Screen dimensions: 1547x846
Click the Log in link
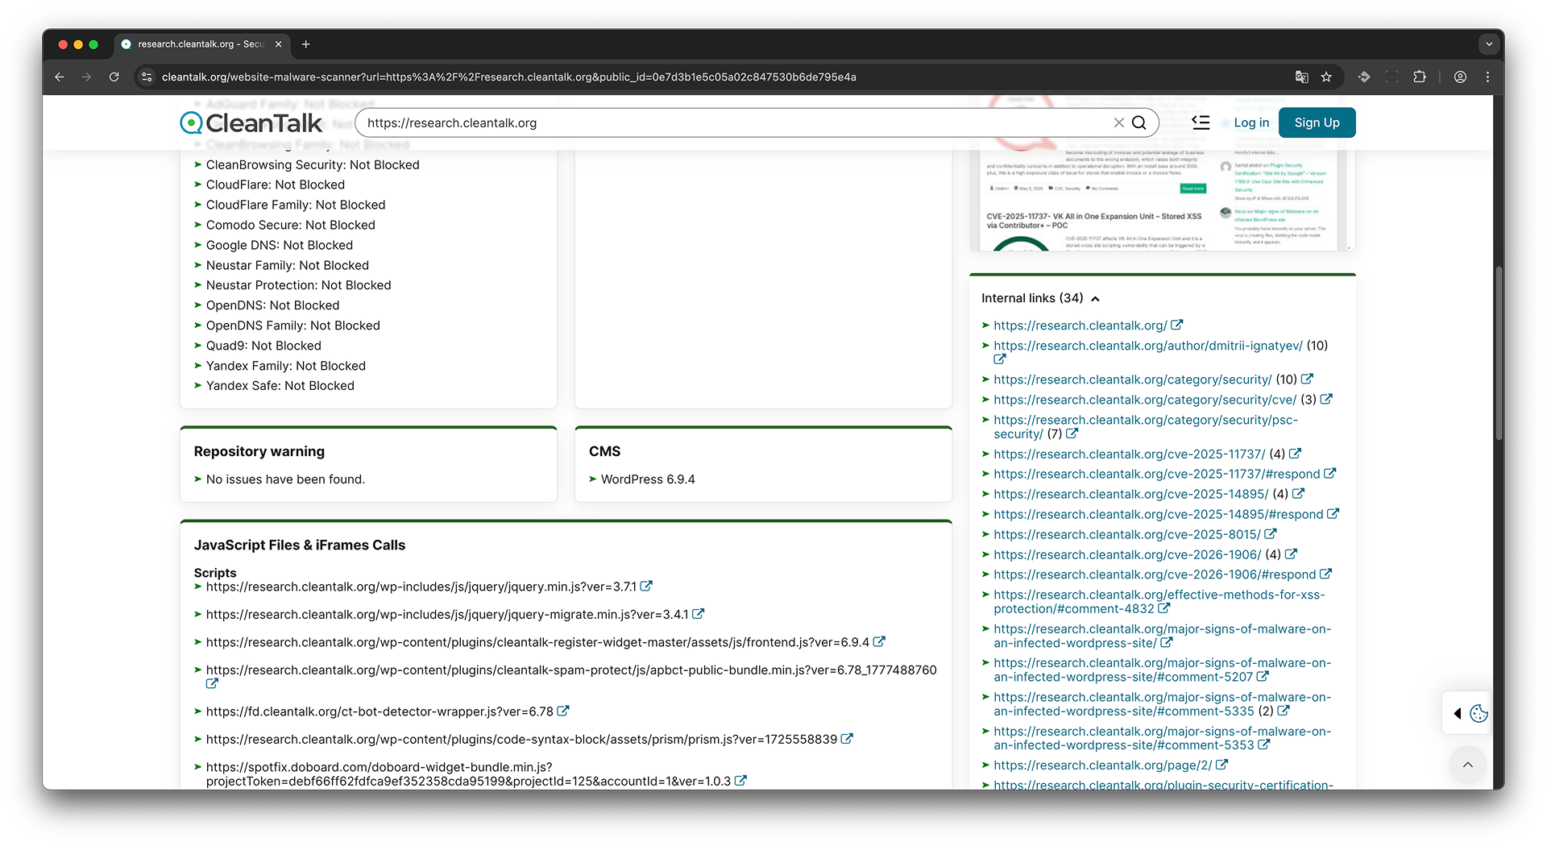click(x=1251, y=122)
